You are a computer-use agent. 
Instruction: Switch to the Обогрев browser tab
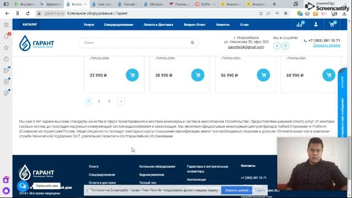tap(154, 4)
